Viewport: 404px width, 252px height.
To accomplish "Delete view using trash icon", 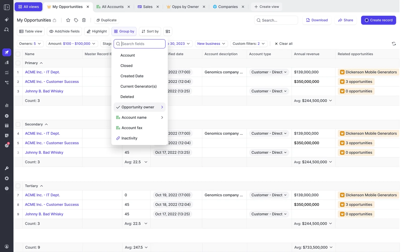I will click(x=84, y=20).
